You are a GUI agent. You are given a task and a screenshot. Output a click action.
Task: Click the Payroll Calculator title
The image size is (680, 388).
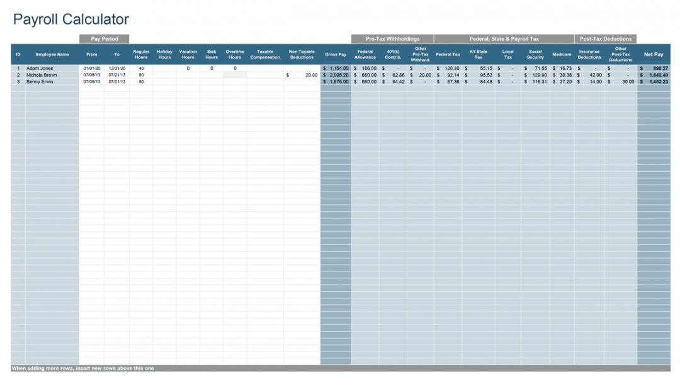click(x=71, y=20)
